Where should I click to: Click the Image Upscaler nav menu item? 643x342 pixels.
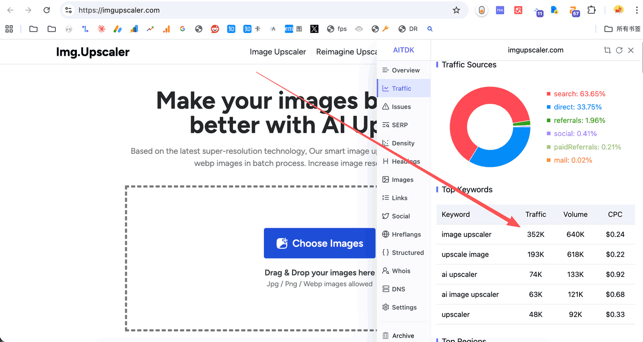point(278,52)
